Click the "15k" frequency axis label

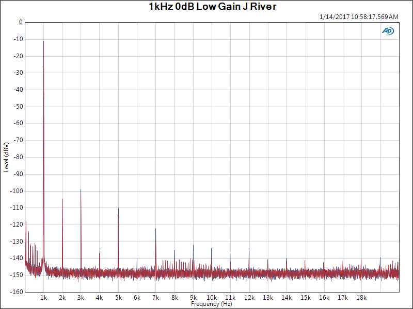coord(306,298)
